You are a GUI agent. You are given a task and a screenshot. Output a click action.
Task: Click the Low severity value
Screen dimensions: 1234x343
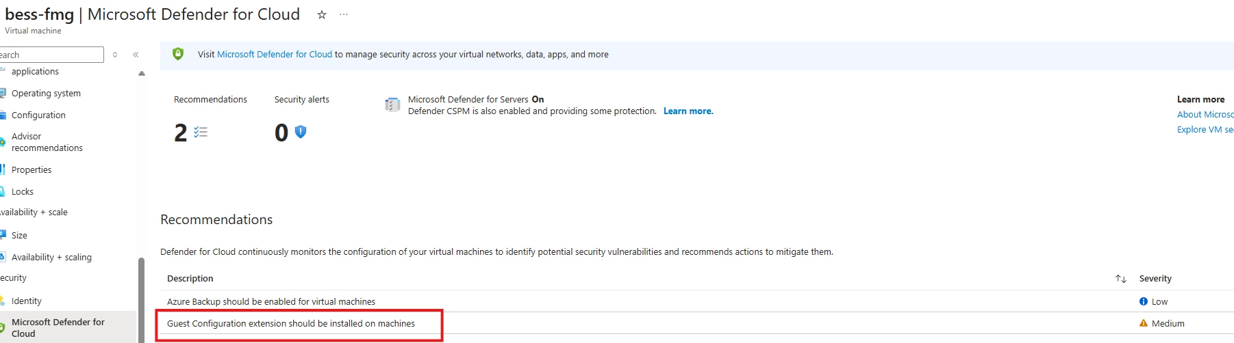click(x=1159, y=301)
